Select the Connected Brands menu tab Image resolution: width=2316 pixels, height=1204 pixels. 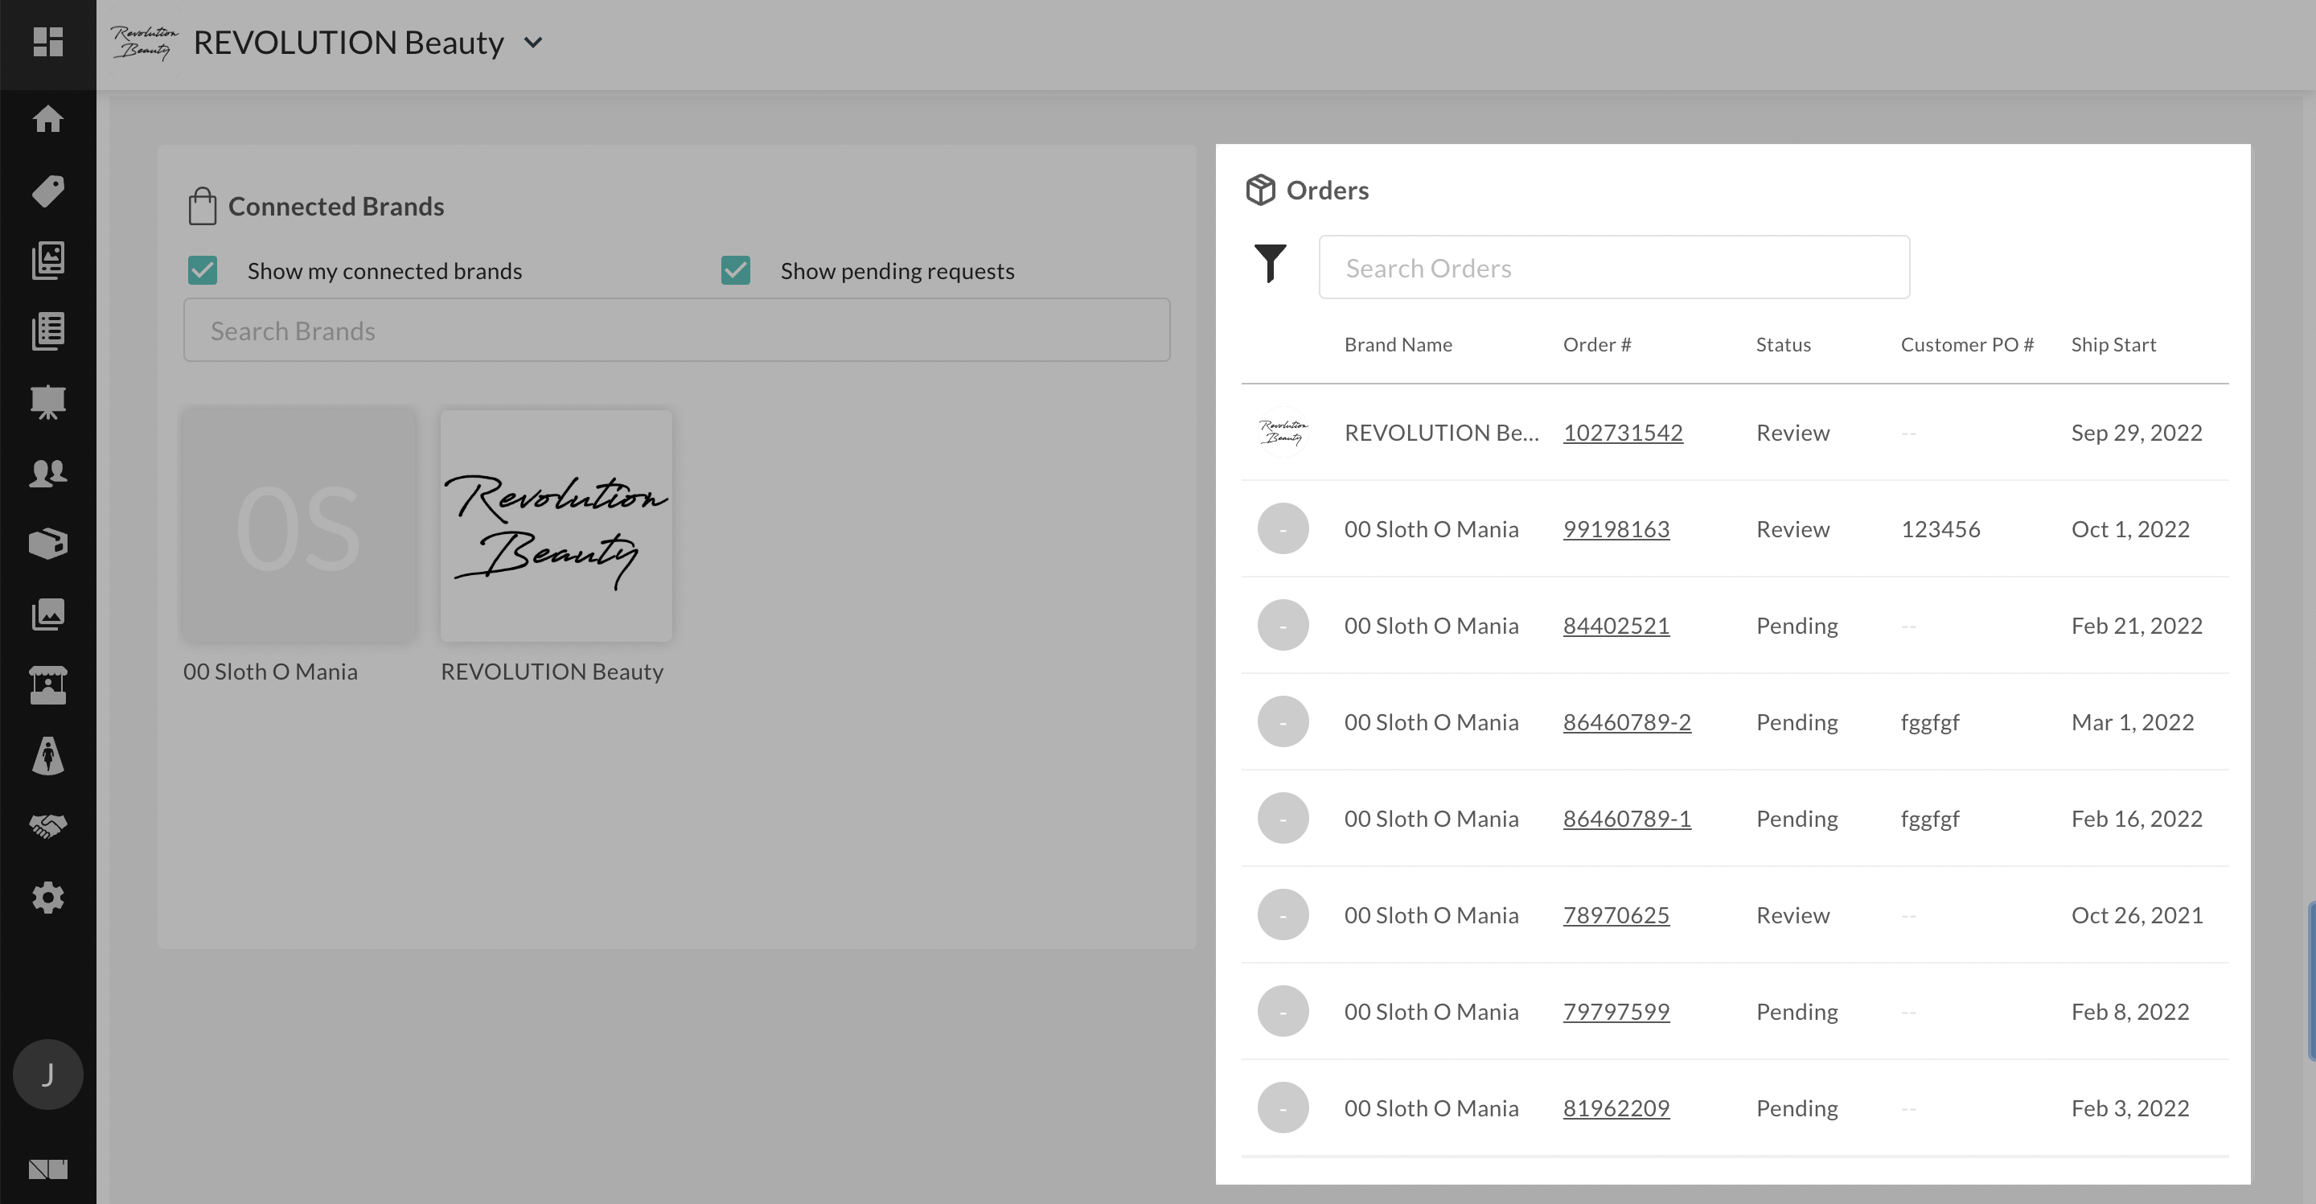click(x=47, y=827)
